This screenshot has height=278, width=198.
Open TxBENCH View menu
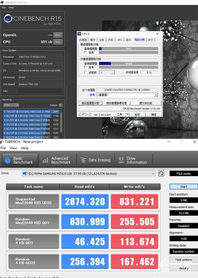13,148
